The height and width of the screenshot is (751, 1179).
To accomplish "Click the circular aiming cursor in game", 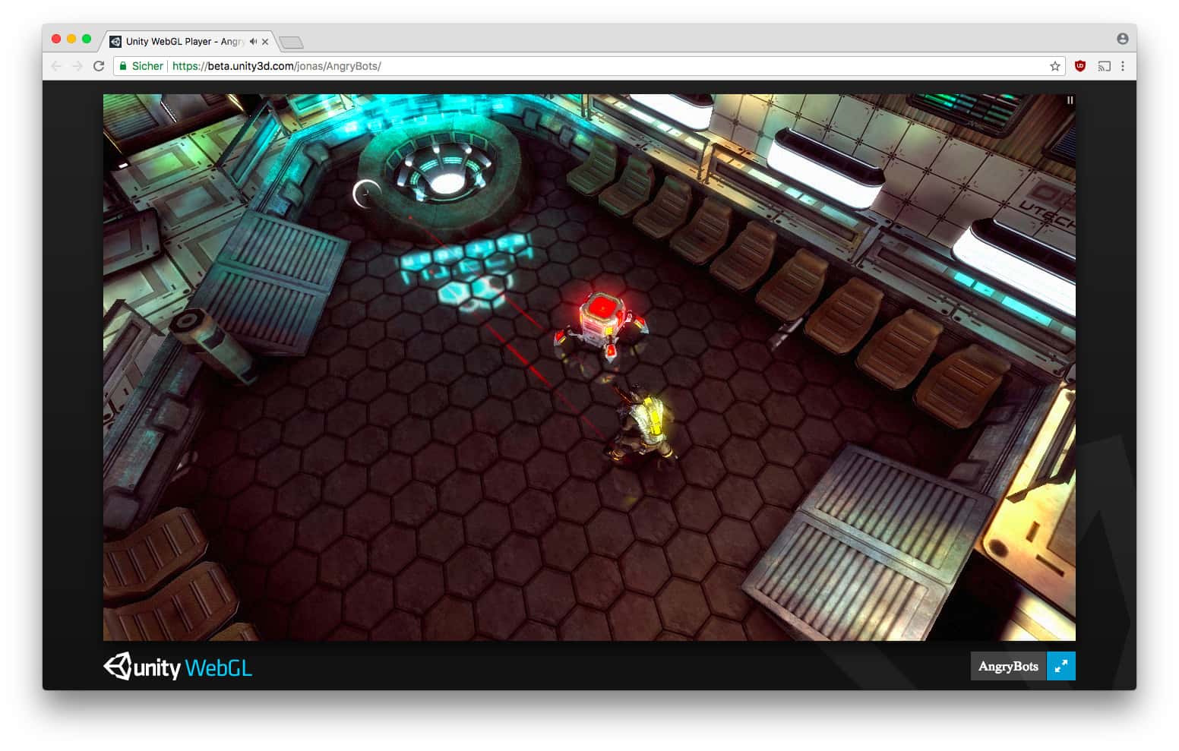I will pos(366,194).
